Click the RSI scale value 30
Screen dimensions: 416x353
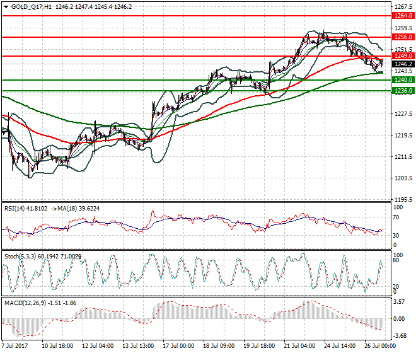[x=396, y=235]
